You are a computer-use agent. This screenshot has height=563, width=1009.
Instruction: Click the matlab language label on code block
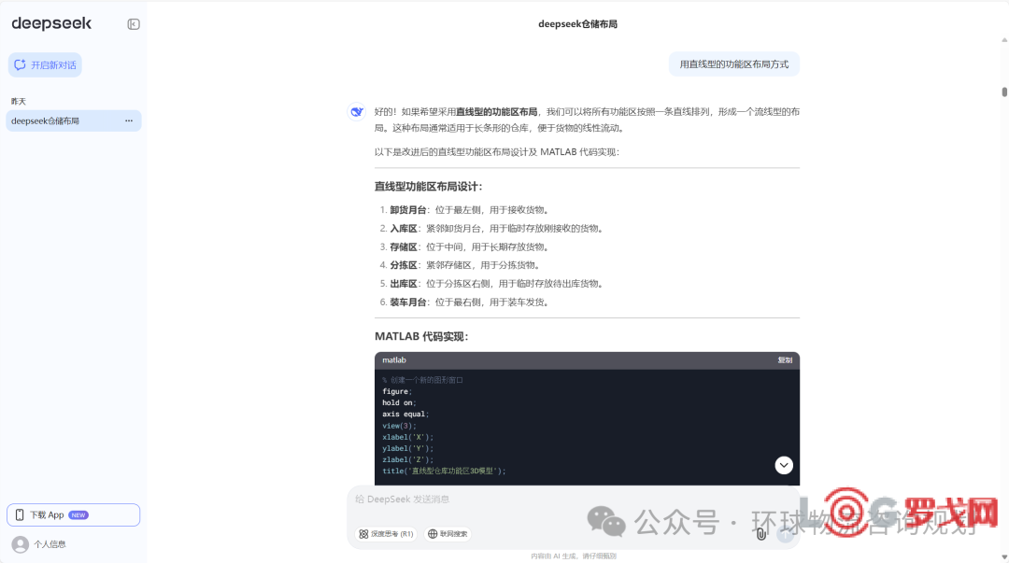[x=394, y=360]
